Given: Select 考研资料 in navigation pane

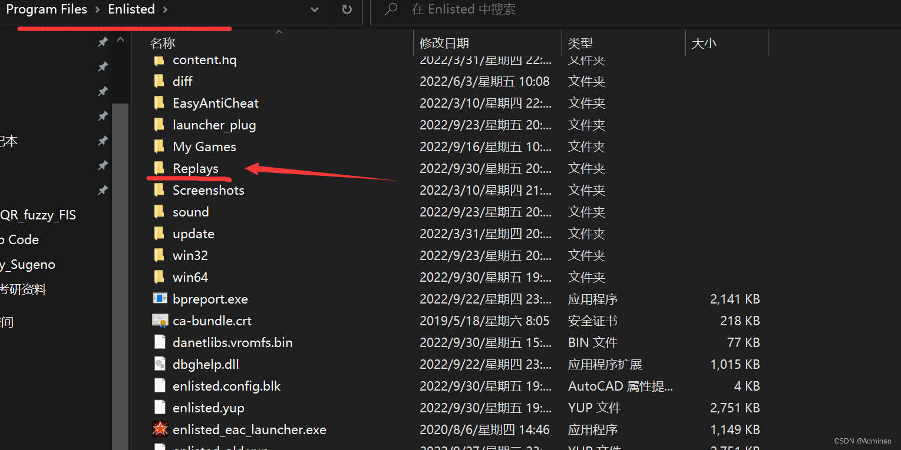Looking at the screenshot, I should pos(23,289).
